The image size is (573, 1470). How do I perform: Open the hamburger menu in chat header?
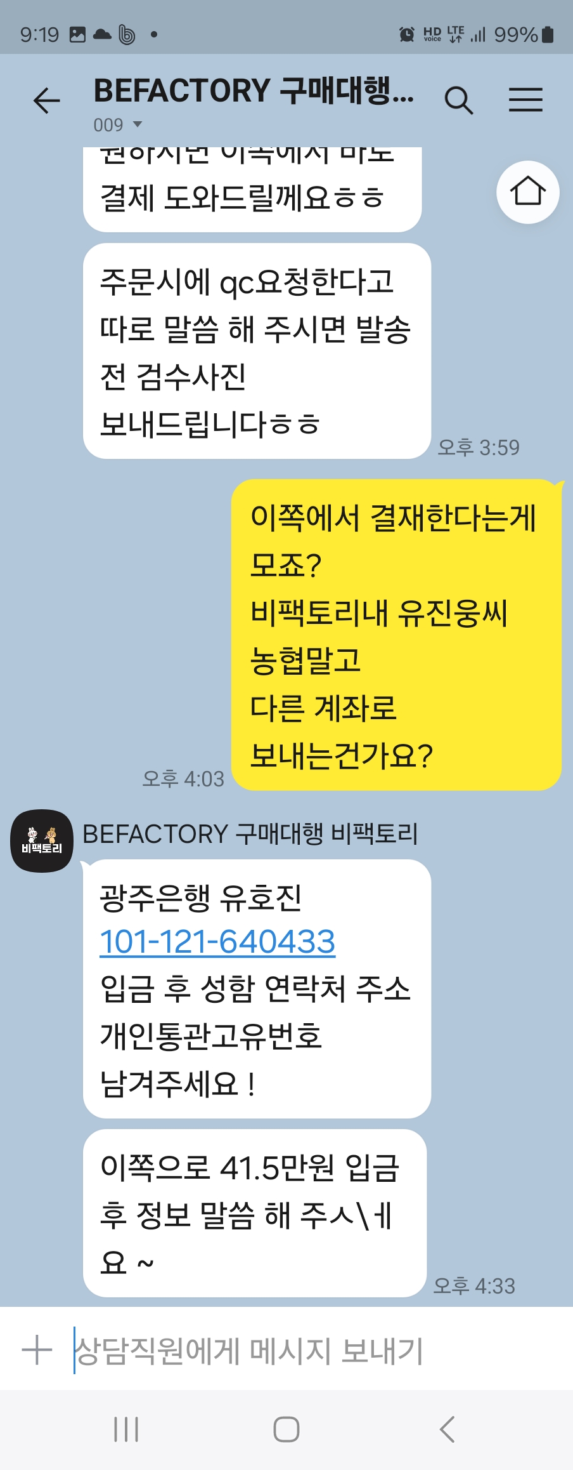pyautogui.click(x=525, y=100)
